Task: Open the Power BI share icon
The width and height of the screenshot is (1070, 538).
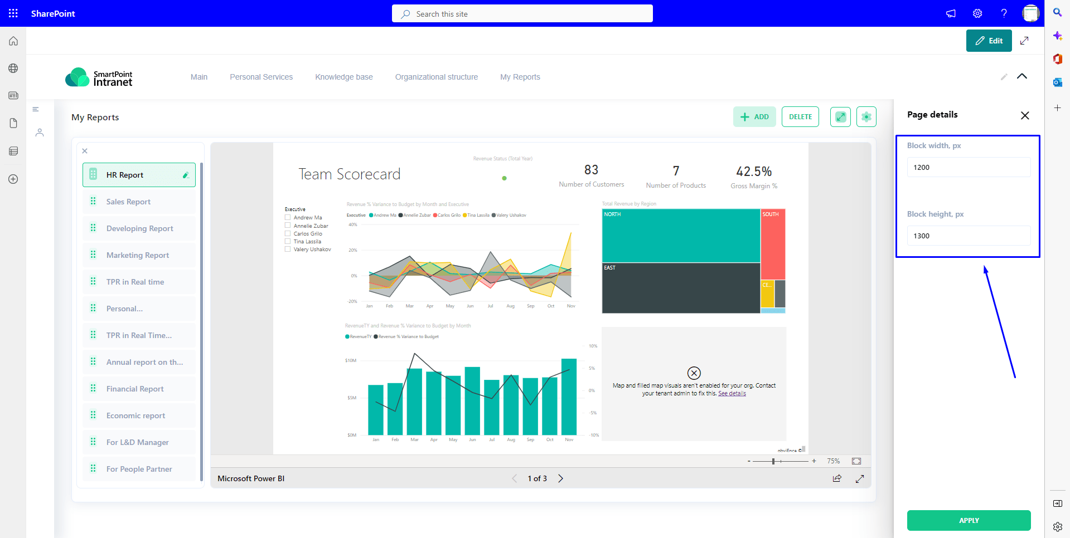Action: (837, 478)
